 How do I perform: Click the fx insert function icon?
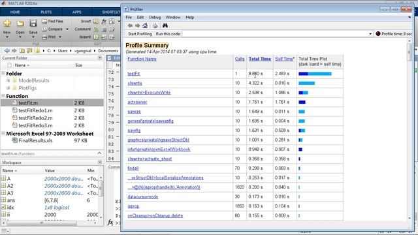click(104, 21)
